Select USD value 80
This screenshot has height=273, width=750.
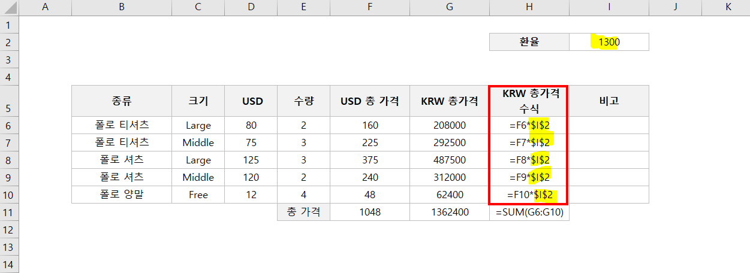point(252,125)
